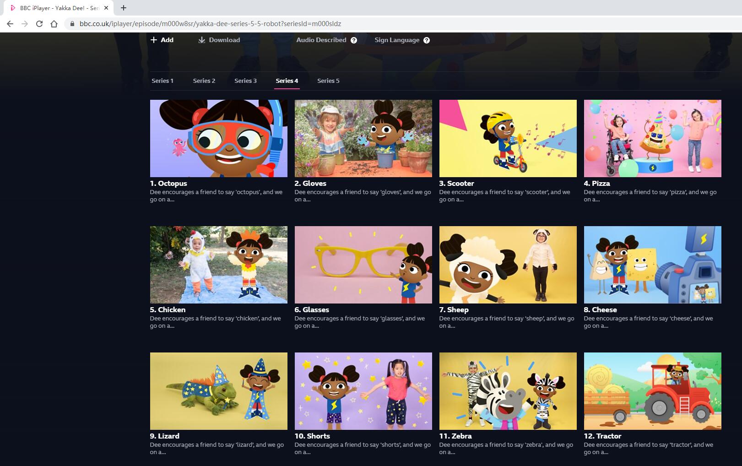Screen dimensions: 742x466
Task: Open the Chicken episode thumbnail
Action: coord(219,265)
